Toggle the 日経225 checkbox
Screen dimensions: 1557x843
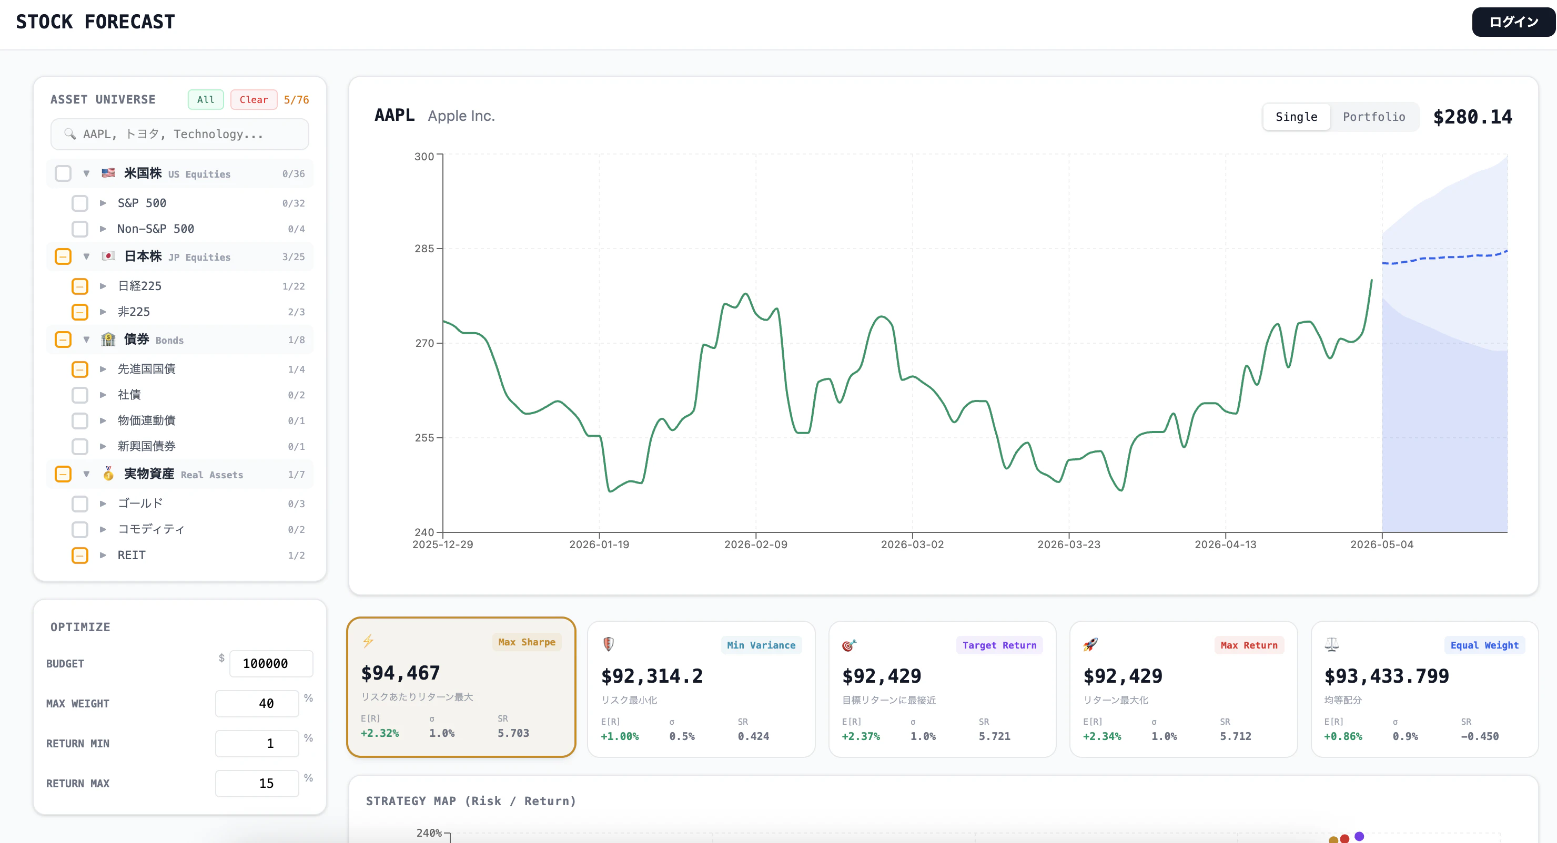pyautogui.click(x=80, y=286)
